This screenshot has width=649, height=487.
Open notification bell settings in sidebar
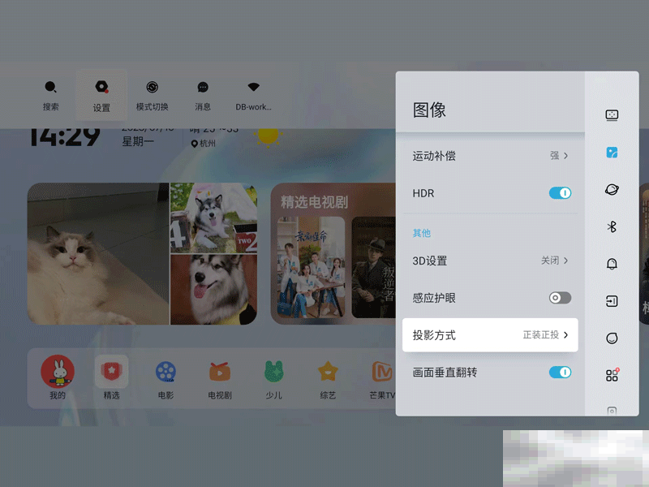click(612, 264)
